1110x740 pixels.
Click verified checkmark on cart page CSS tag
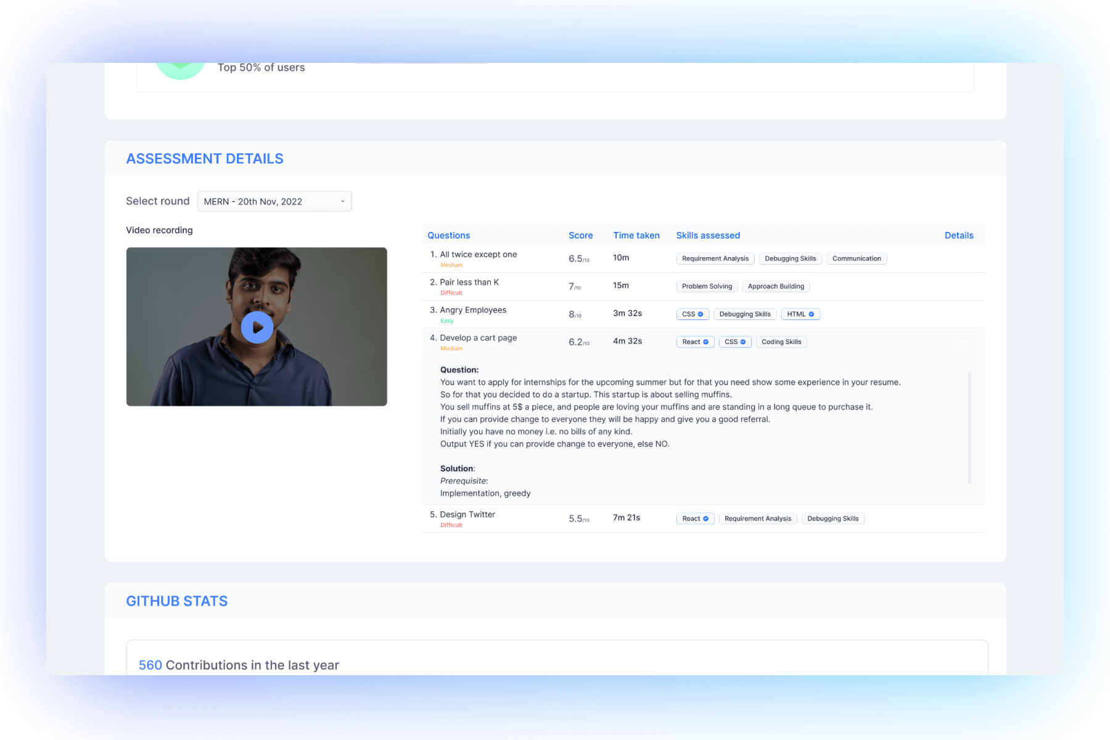point(743,342)
